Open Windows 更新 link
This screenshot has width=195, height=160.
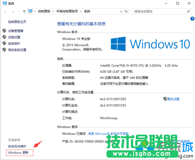18,153
